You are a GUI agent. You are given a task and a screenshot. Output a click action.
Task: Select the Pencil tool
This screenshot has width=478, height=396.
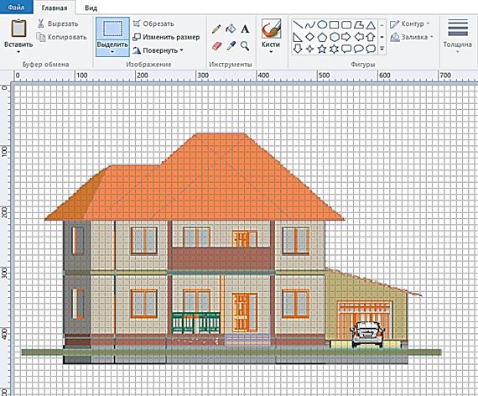point(216,29)
